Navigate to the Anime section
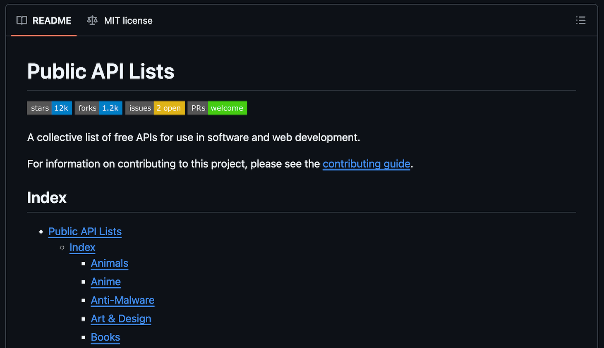The width and height of the screenshot is (604, 348). [105, 282]
